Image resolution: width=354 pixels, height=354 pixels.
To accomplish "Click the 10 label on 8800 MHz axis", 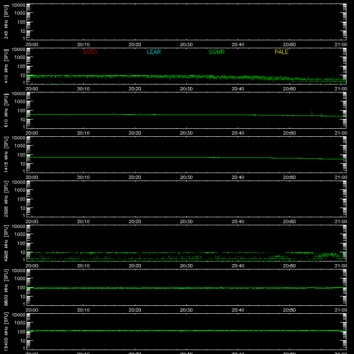I will point(23,296).
